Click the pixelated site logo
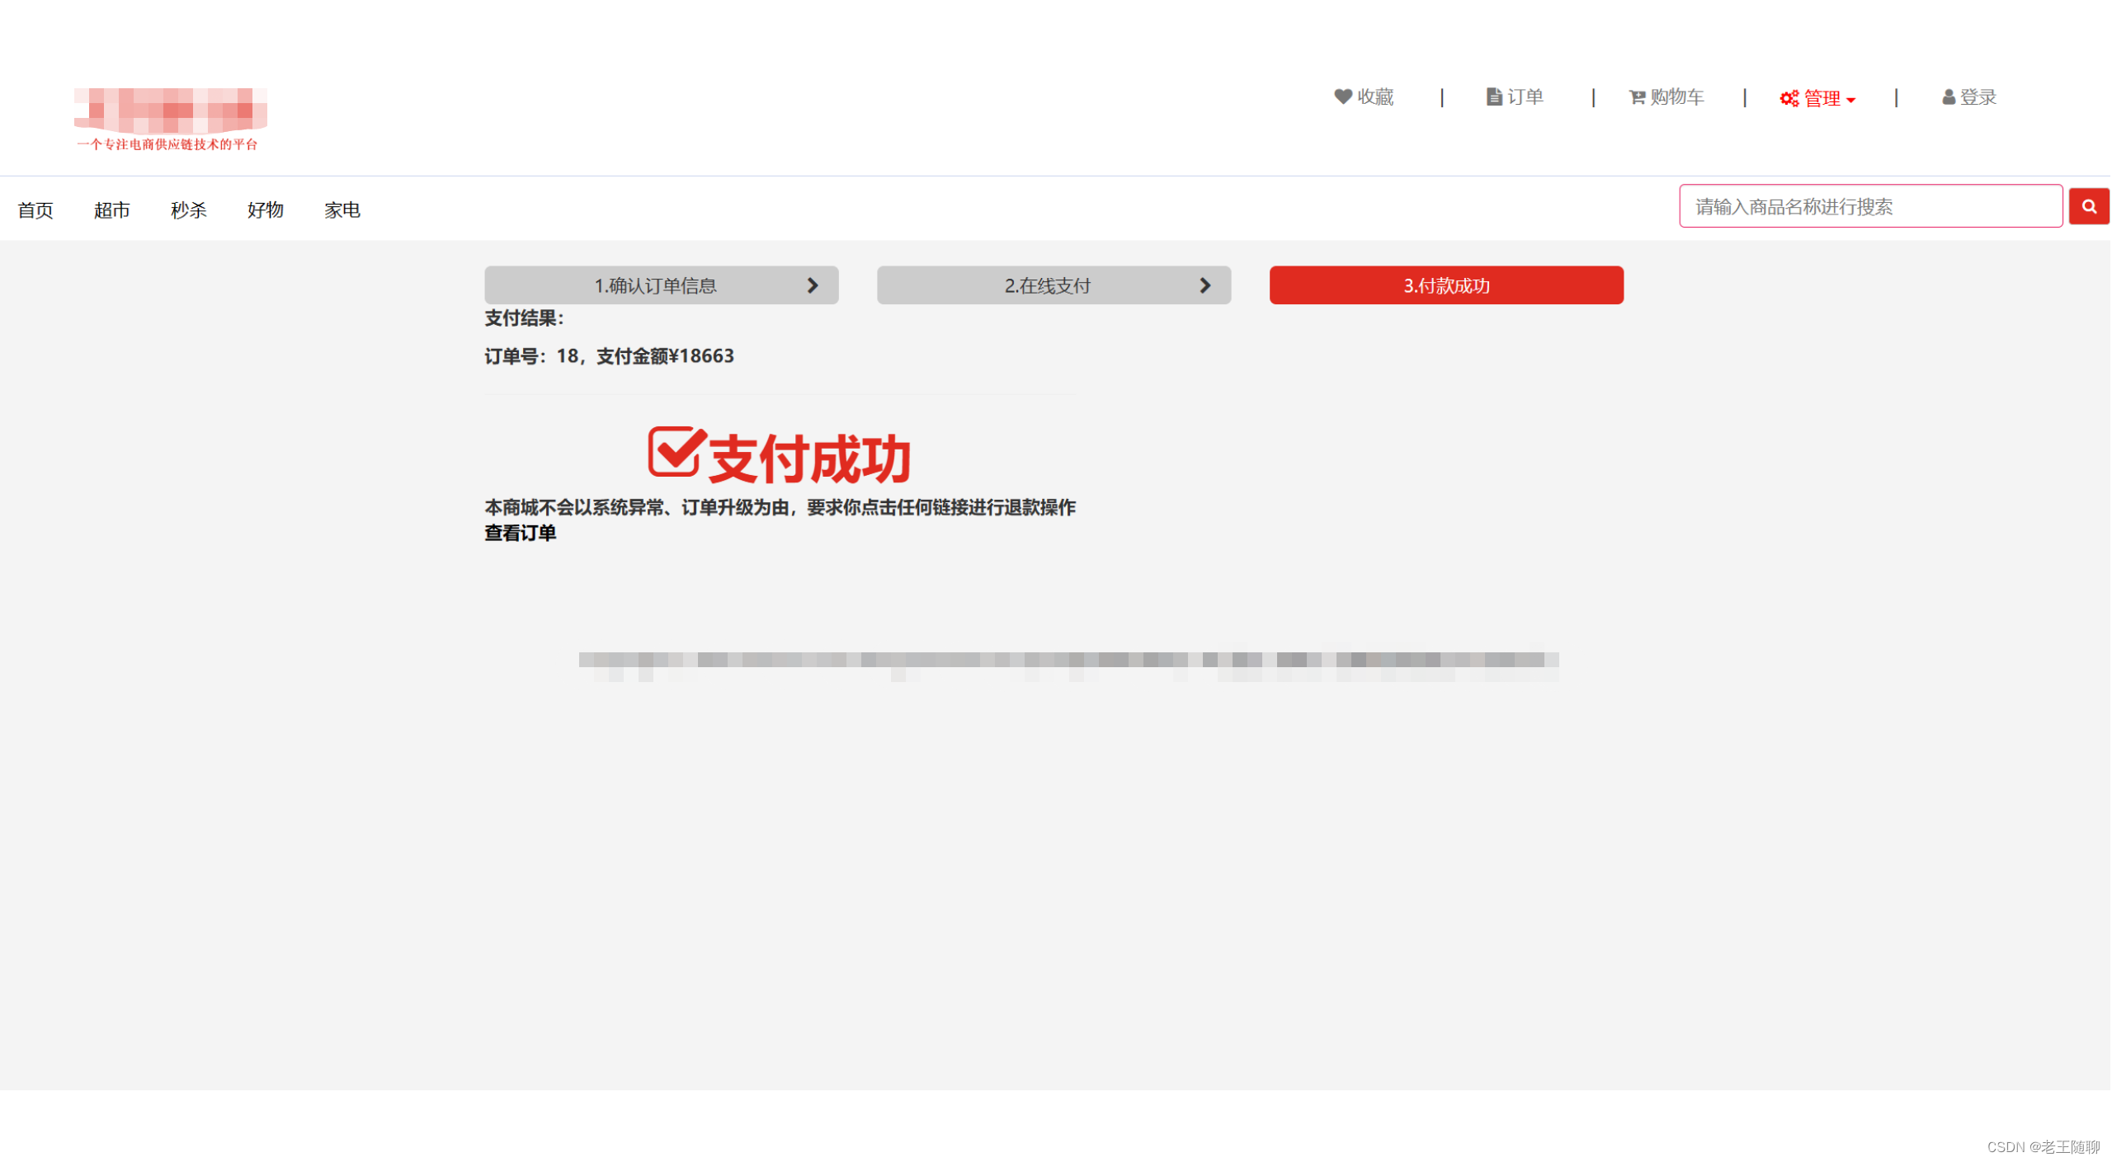2112x1162 pixels. coord(171,111)
